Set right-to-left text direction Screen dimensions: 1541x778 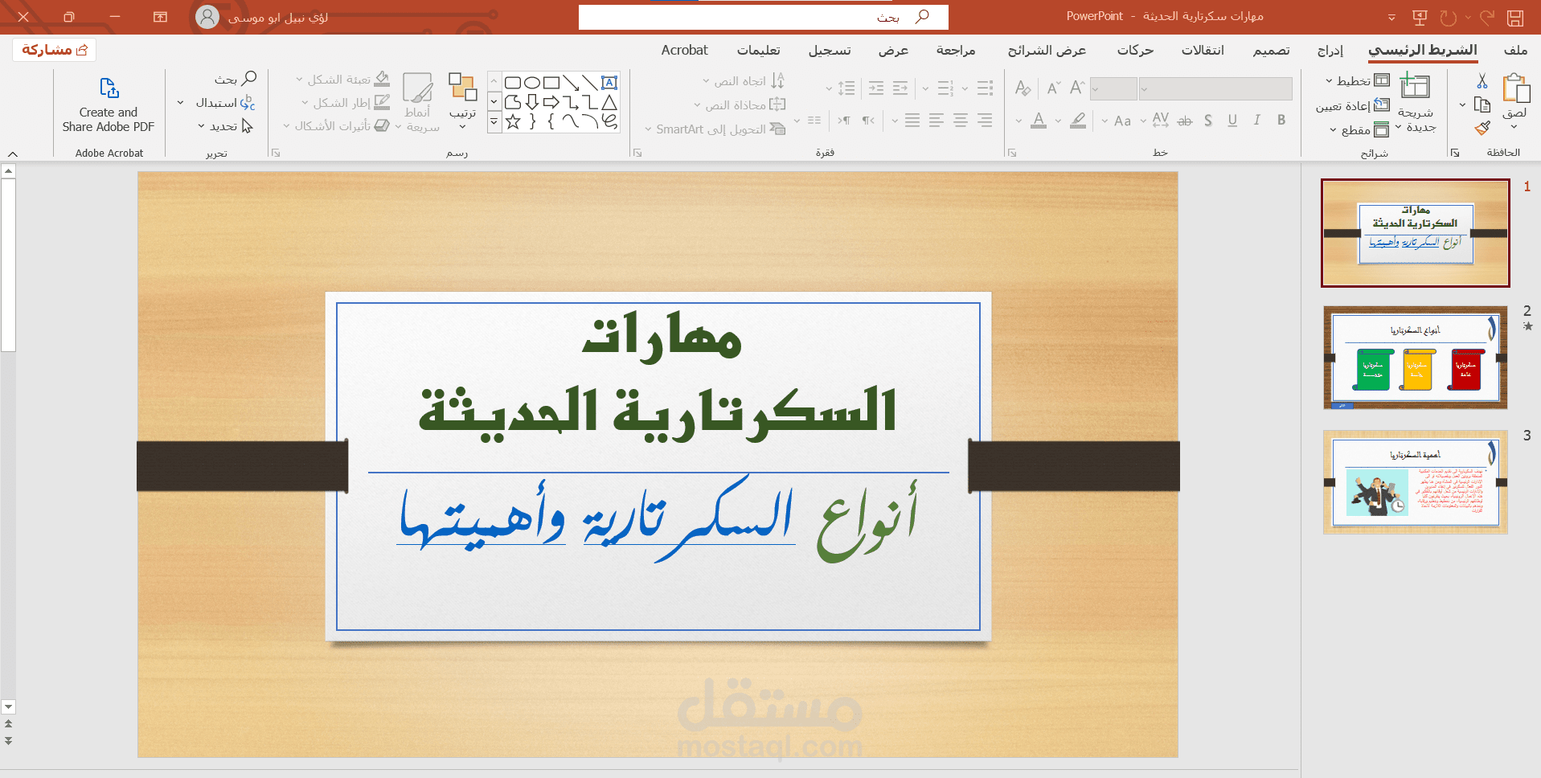(x=868, y=121)
